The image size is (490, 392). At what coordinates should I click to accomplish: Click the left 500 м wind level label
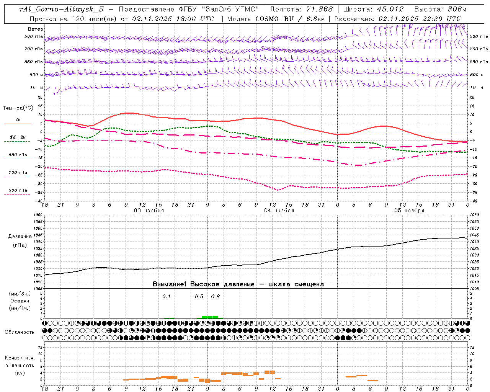coord(36,75)
